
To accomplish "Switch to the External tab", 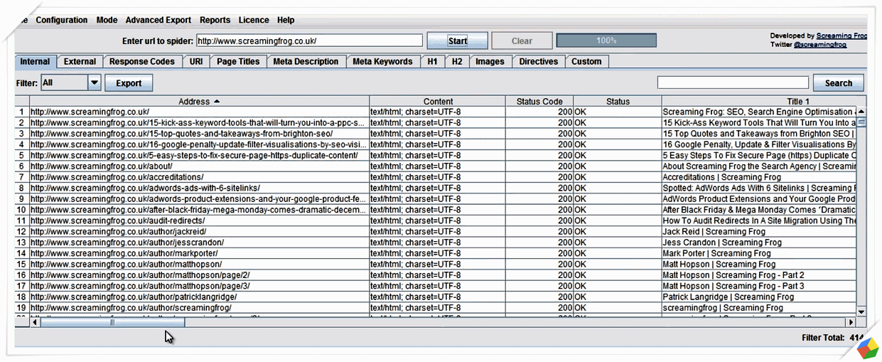I will [80, 62].
